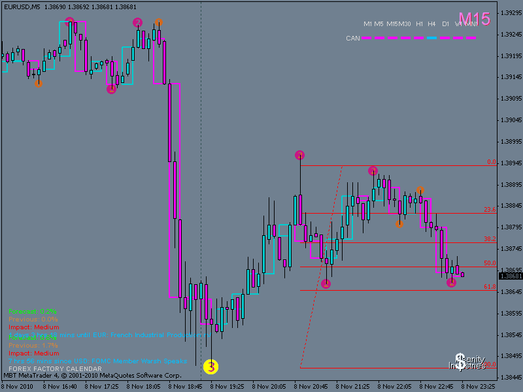
Task: Click the CAN indicator row label
Action: [x=353, y=39]
